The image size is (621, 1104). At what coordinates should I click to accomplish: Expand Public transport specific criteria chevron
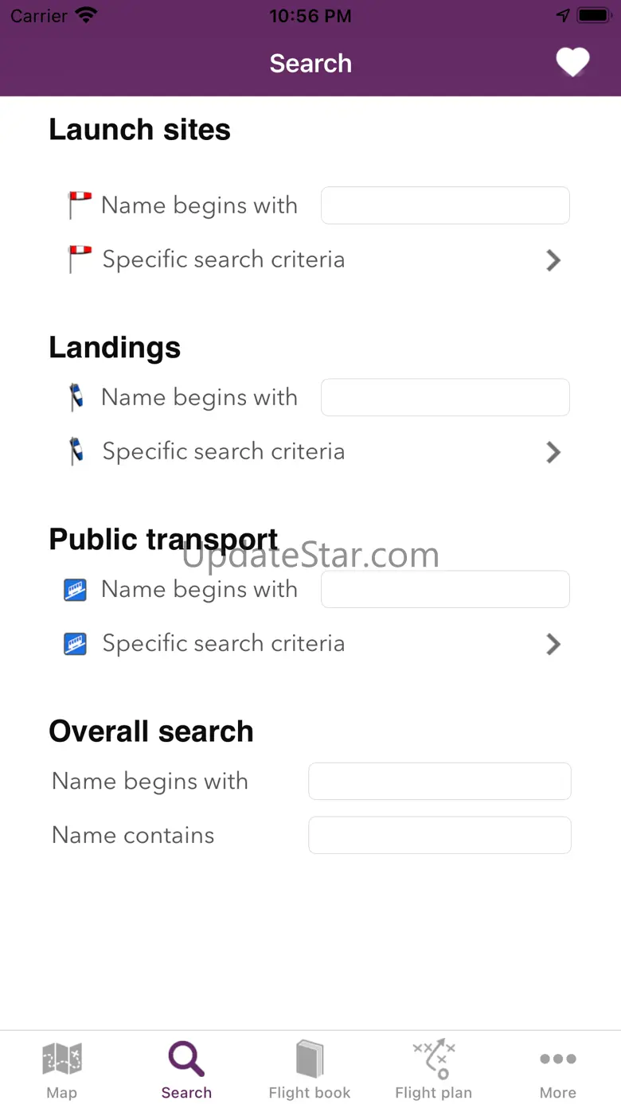[x=553, y=644]
